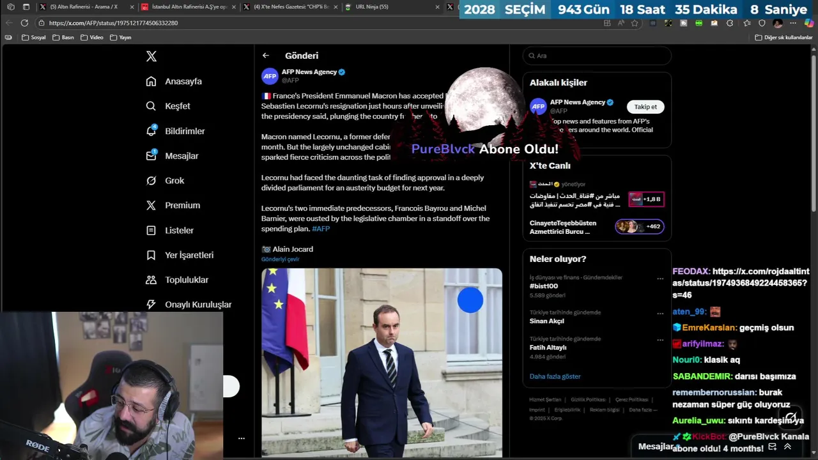Close Altın Rafinerisi - Arama tab
Image resolution: width=818 pixels, height=460 pixels.
pyautogui.click(x=132, y=7)
